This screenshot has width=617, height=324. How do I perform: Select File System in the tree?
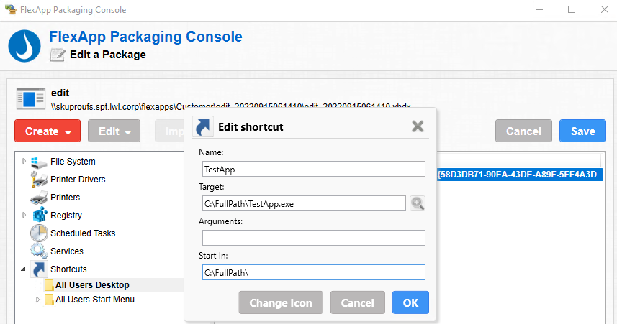[73, 162]
